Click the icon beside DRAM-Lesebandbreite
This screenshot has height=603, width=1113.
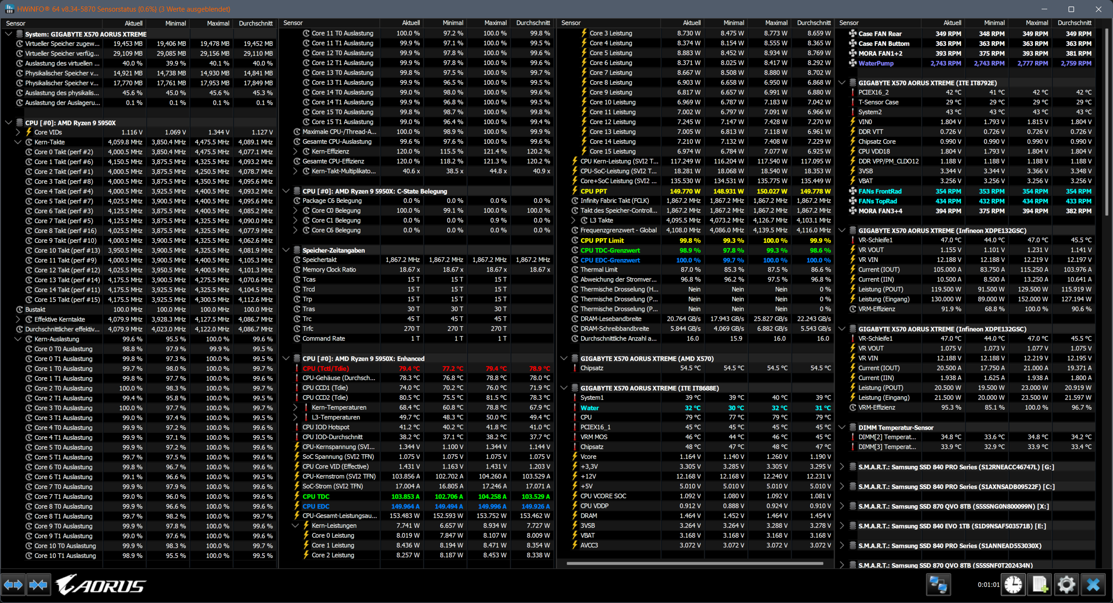[x=575, y=319]
